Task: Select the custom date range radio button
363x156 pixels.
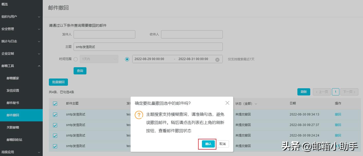Action: [127, 59]
